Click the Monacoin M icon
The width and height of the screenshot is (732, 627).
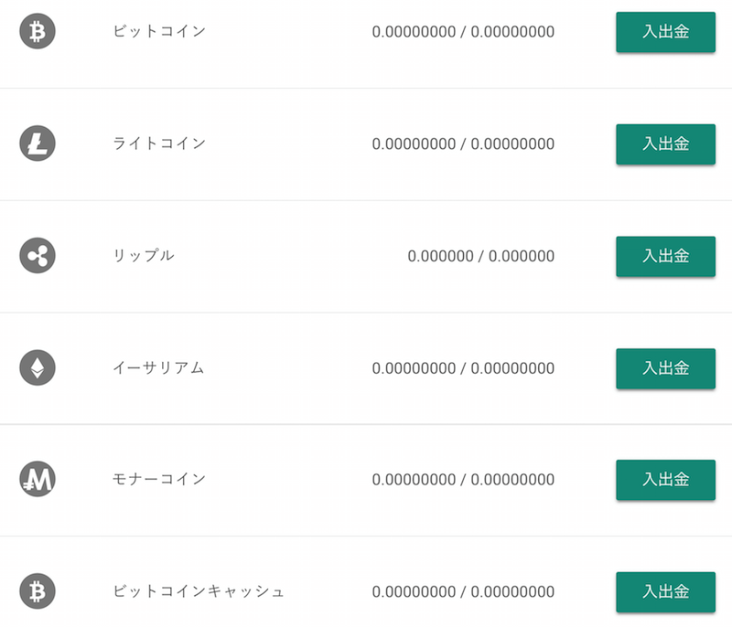tap(38, 479)
